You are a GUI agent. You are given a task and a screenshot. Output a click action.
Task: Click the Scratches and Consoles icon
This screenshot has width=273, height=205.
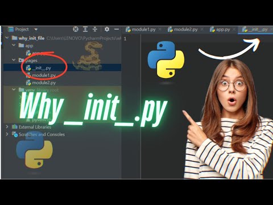pyautogui.click(x=15, y=134)
